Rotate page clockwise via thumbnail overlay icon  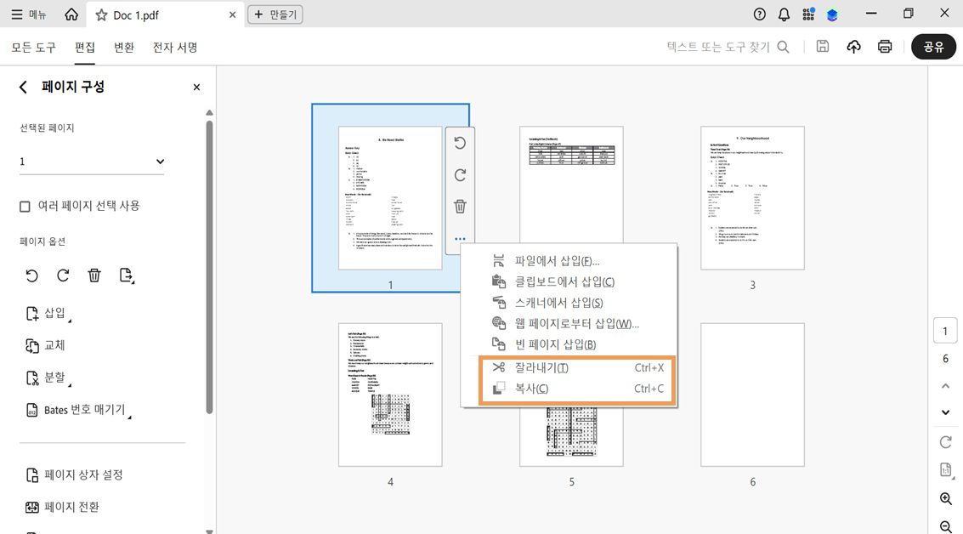point(460,174)
